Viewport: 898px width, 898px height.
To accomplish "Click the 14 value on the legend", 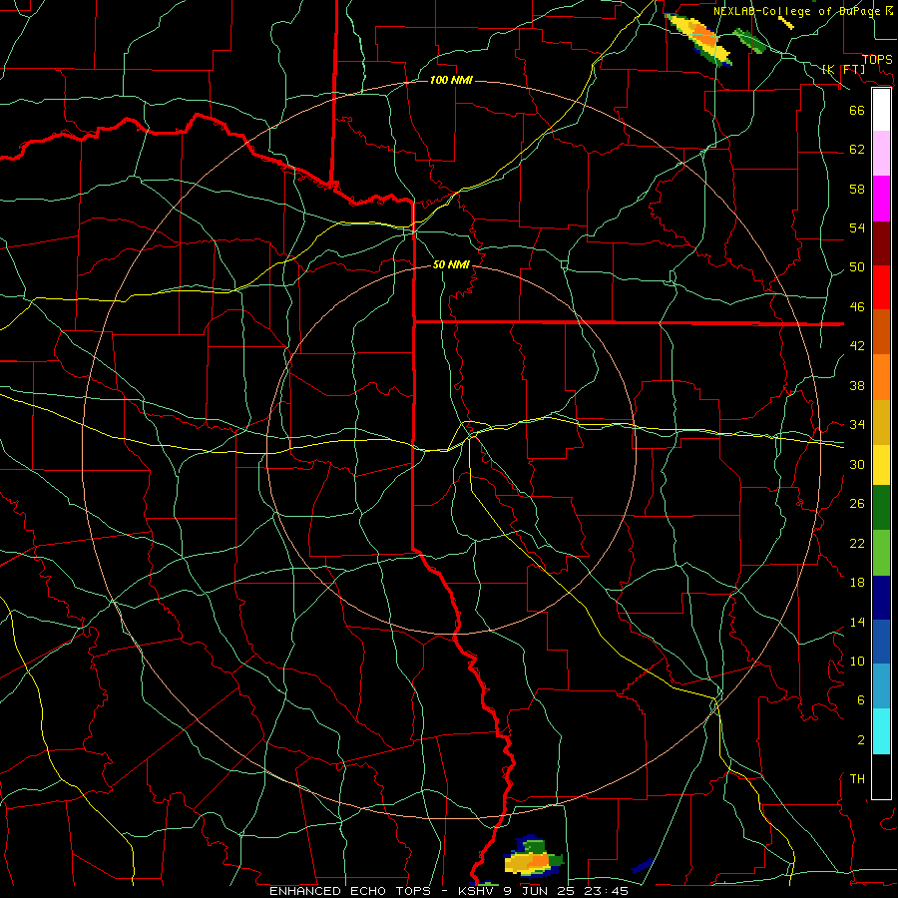I will pyautogui.click(x=857, y=622).
